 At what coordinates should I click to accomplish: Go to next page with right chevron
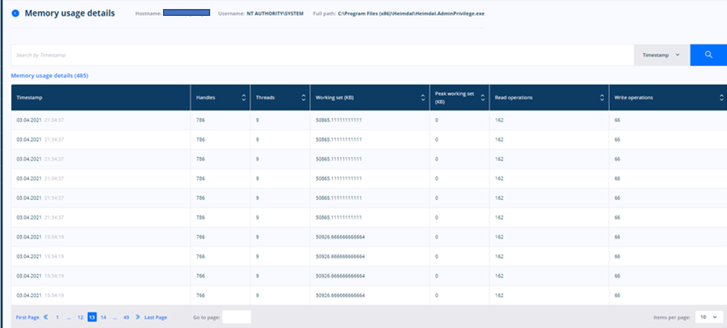tap(138, 318)
